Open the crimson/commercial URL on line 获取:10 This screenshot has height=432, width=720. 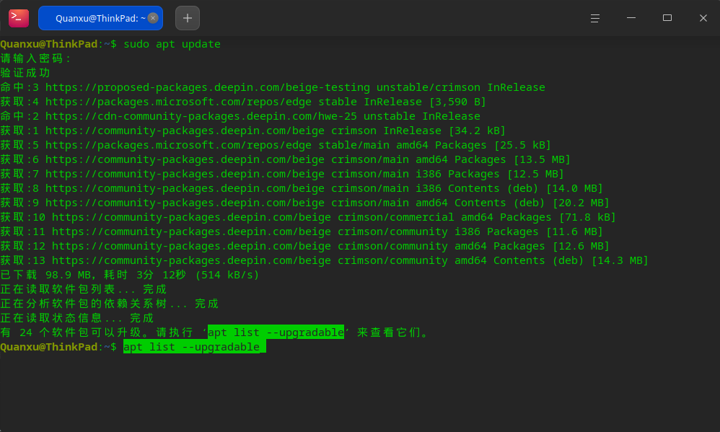[191, 217]
